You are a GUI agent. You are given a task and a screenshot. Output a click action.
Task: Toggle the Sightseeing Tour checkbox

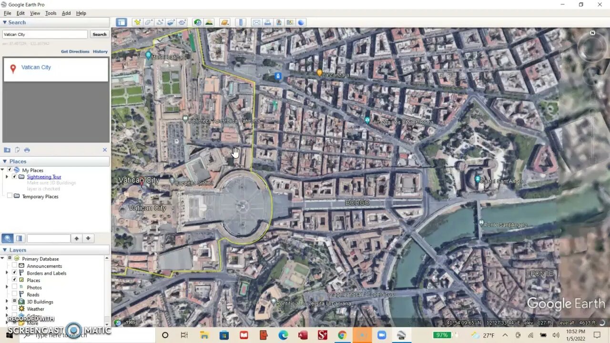[x=14, y=177]
